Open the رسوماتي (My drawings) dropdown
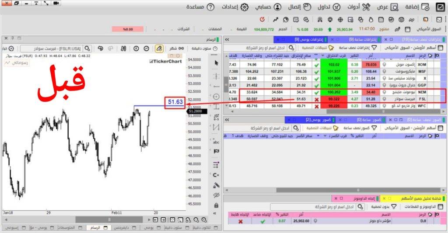Image resolution: width=448 pixels, height=233 pixels. click(16, 63)
